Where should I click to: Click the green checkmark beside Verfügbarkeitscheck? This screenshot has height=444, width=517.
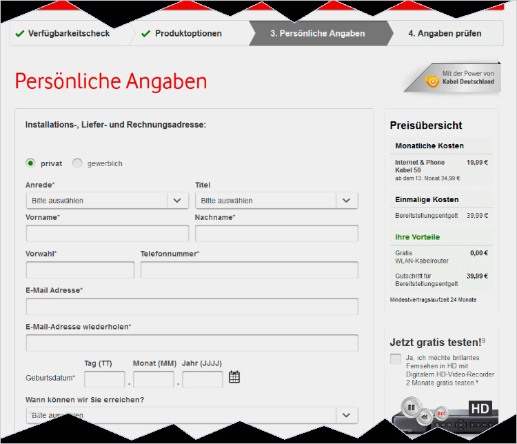click(19, 33)
